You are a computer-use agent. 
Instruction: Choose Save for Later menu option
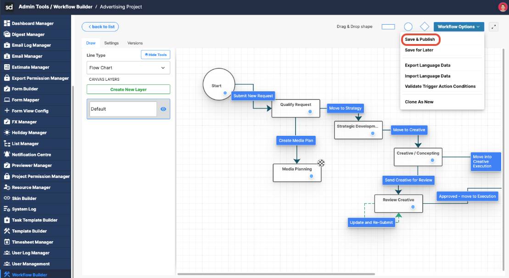point(419,50)
